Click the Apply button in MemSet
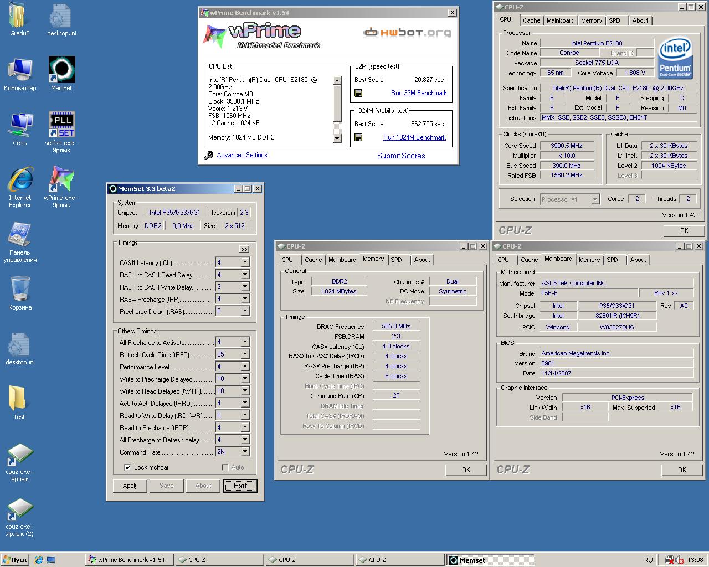 pos(130,486)
